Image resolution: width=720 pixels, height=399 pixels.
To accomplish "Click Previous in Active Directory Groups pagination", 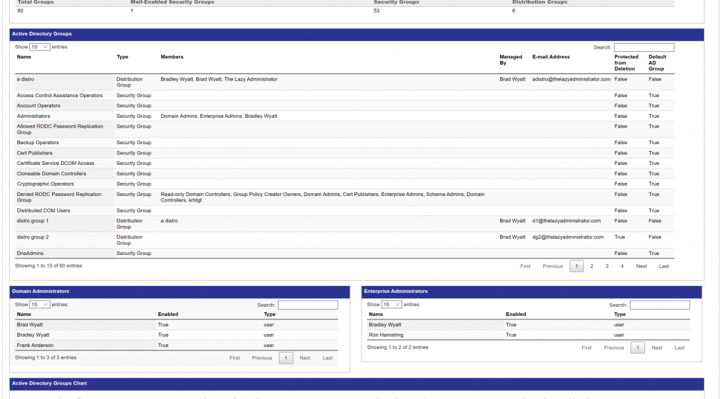I will coord(552,266).
